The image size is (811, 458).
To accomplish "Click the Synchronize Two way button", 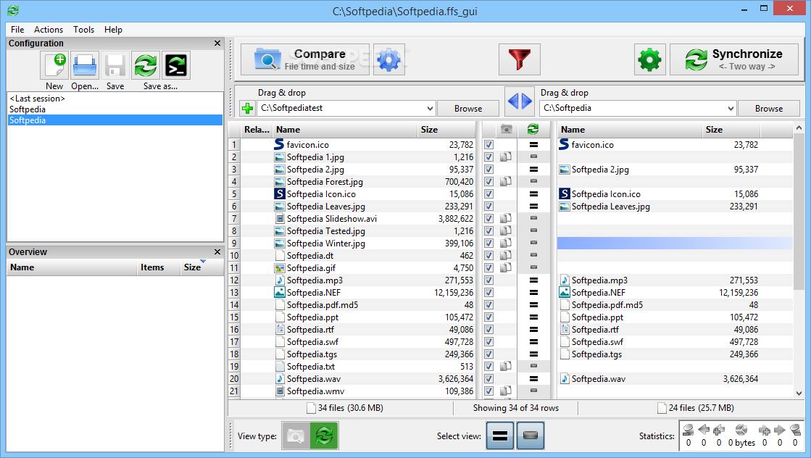I will 734,59.
